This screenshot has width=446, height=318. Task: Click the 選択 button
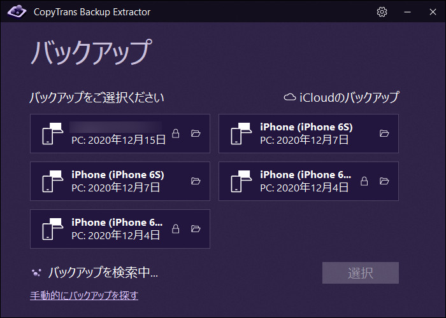point(361,273)
